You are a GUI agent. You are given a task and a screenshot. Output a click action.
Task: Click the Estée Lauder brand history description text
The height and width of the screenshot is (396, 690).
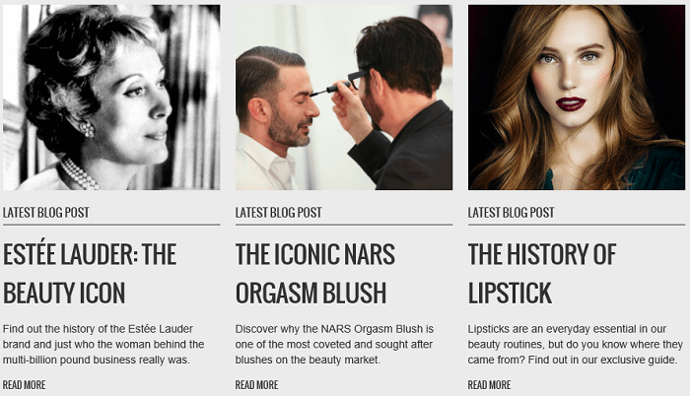tap(103, 345)
